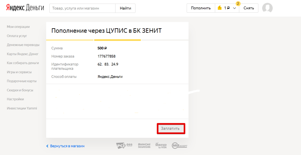Screen dimensions: 301x155
Task: Click the Заплатить pay button
Action: click(171, 129)
